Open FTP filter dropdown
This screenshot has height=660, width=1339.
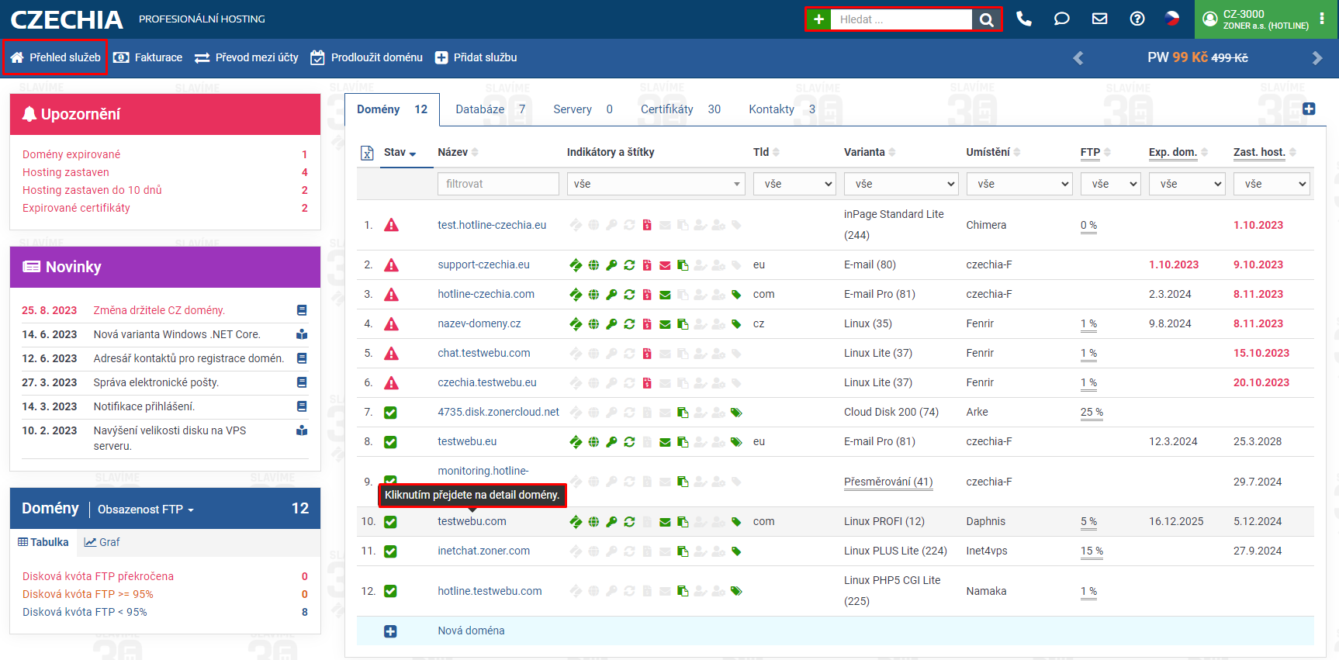coord(1110,184)
